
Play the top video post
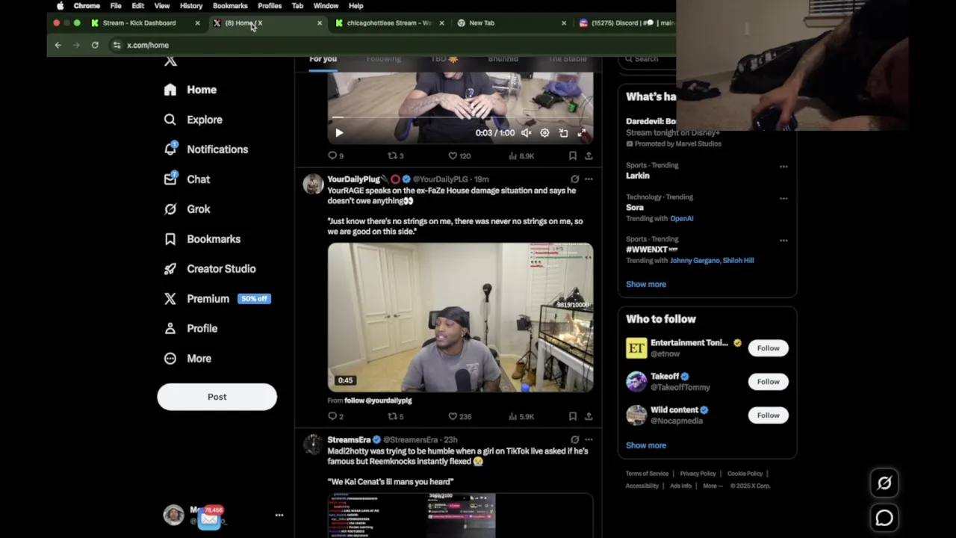pos(339,133)
